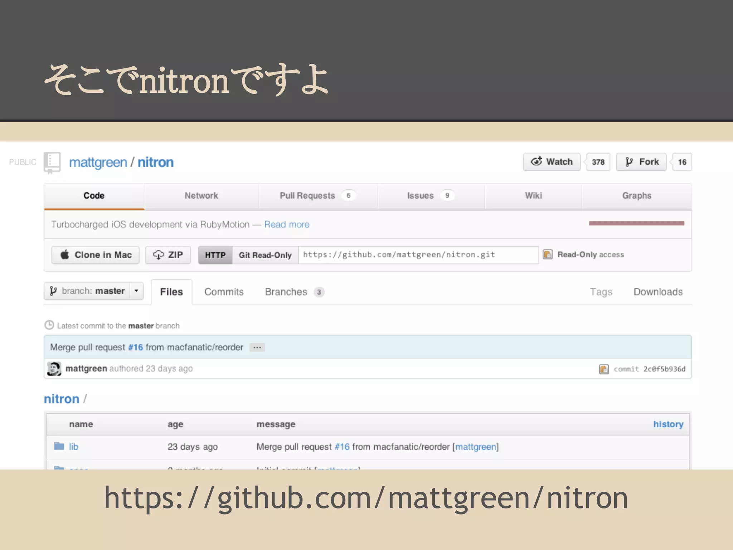
Task: Click the language statistics bar
Action: pos(636,223)
